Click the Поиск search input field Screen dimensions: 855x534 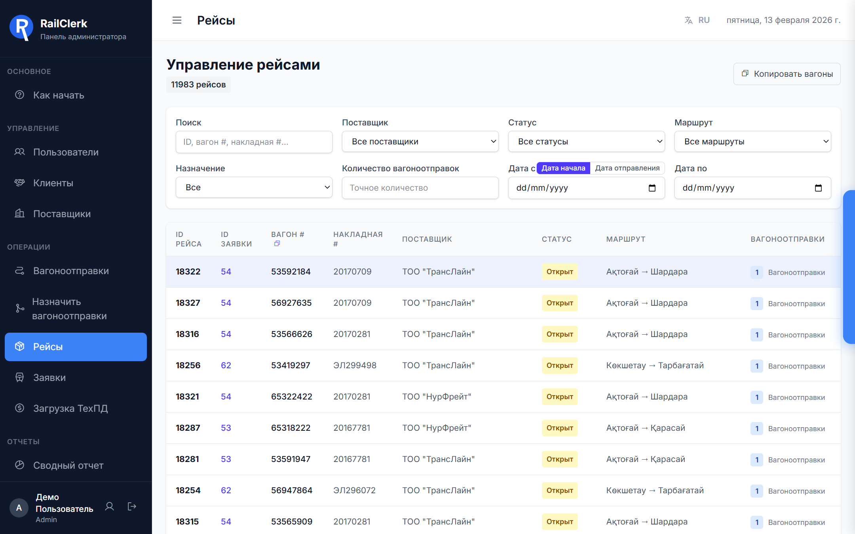tap(254, 142)
